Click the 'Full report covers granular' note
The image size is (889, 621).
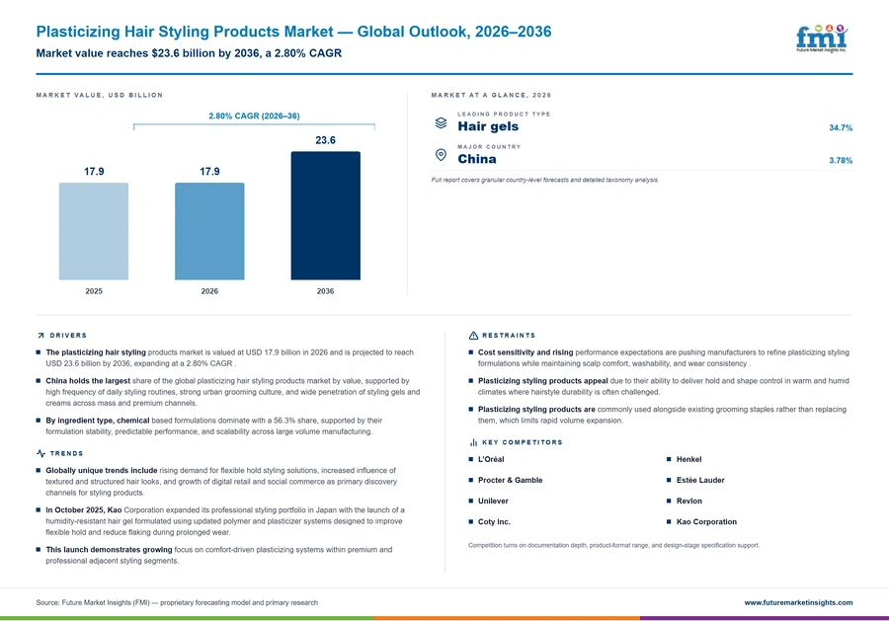click(x=545, y=180)
